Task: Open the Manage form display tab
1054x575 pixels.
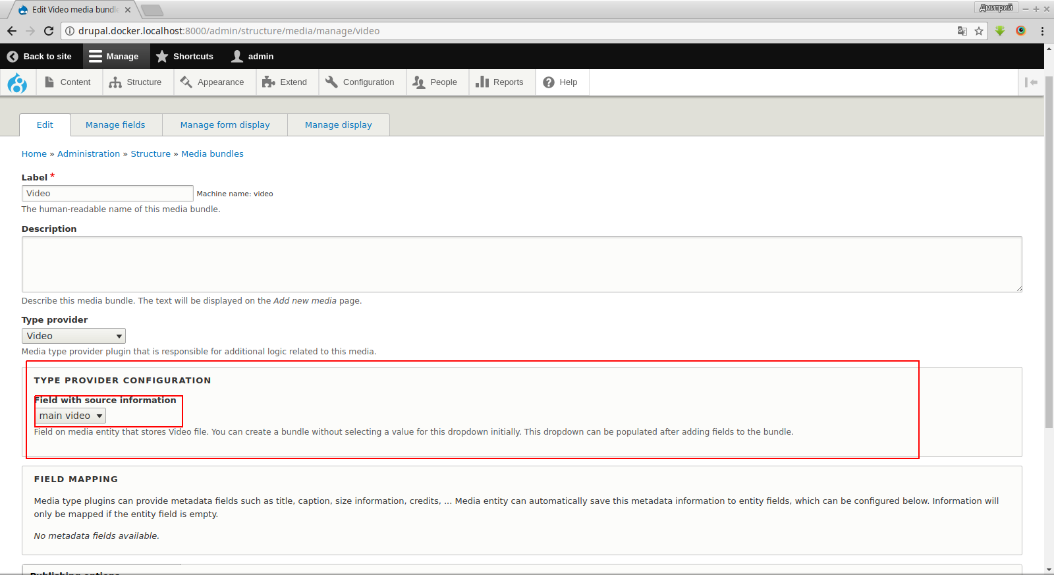Action: pos(225,124)
